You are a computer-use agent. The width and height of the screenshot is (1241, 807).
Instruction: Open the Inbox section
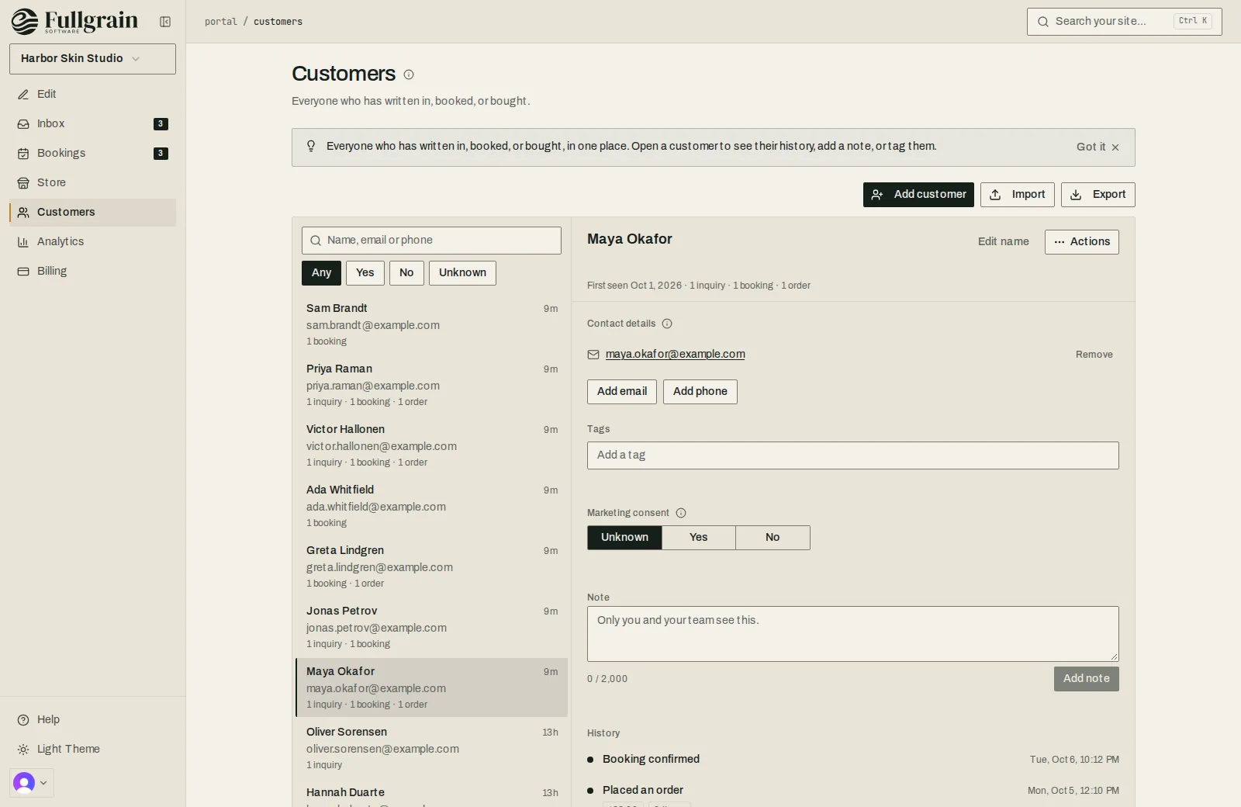(92, 123)
